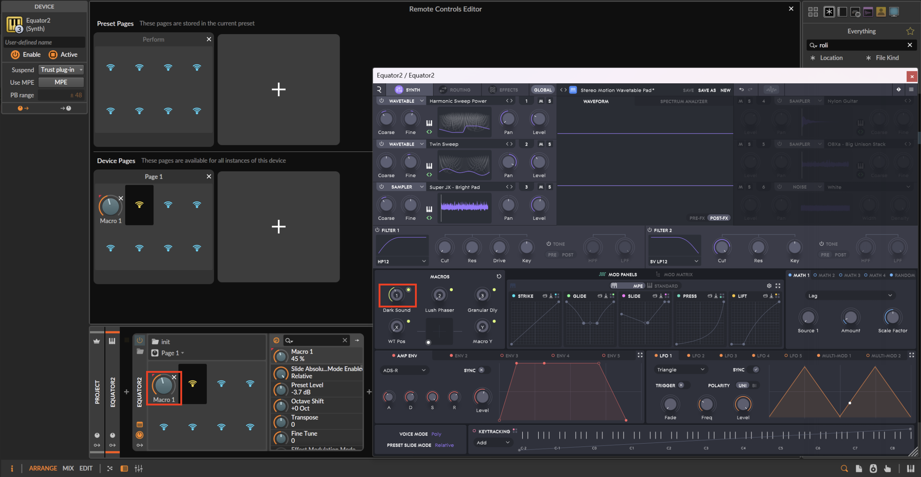The width and height of the screenshot is (921, 477).
Task: Toggle LFO 1 SYNC checkbox
Action: pos(756,369)
